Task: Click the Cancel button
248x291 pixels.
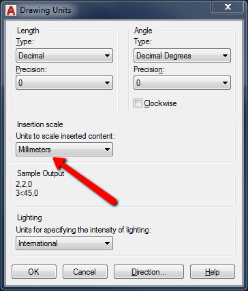Action: [85, 272]
